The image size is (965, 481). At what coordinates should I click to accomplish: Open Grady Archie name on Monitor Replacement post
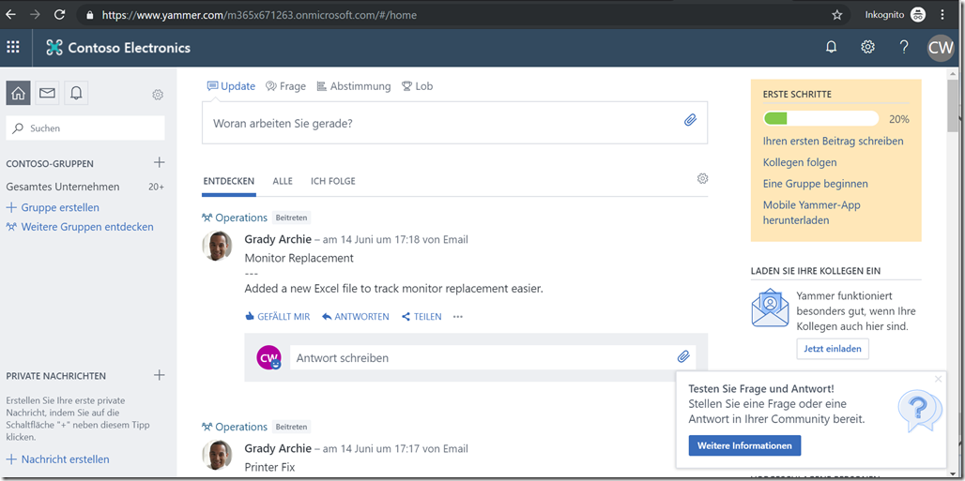pyautogui.click(x=278, y=239)
